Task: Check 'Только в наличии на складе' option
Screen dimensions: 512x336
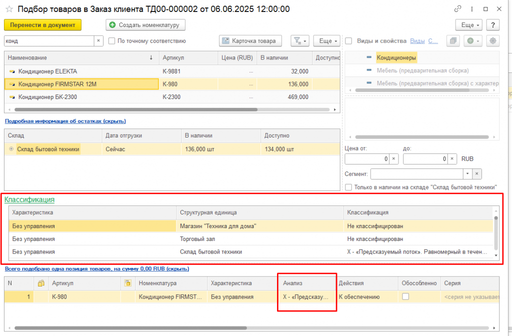Action: (x=348, y=187)
